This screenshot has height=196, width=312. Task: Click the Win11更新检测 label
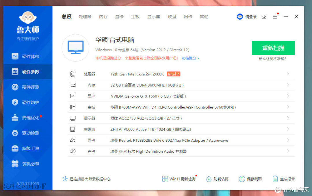point(182,179)
